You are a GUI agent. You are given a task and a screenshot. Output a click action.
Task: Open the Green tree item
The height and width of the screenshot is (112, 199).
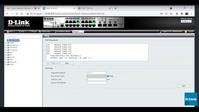pos(12,64)
